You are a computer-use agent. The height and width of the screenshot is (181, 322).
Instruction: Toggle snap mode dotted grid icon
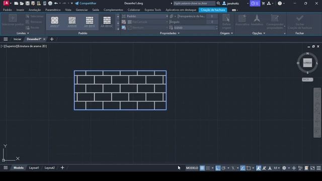click(x=208, y=168)
